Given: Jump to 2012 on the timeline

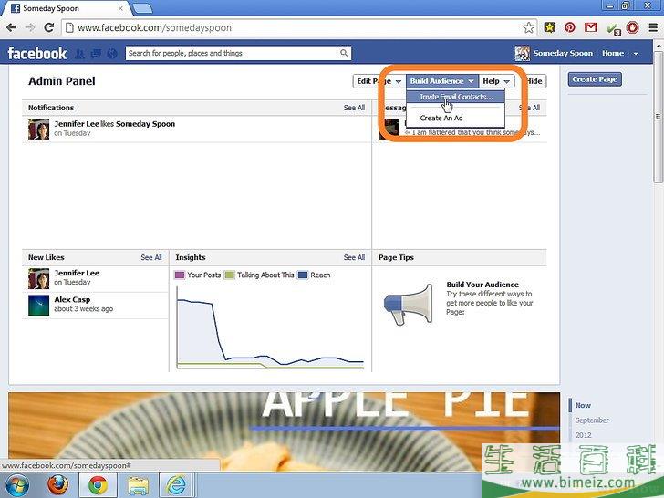Looking at the screenshot, I should (x=583, y=435).
